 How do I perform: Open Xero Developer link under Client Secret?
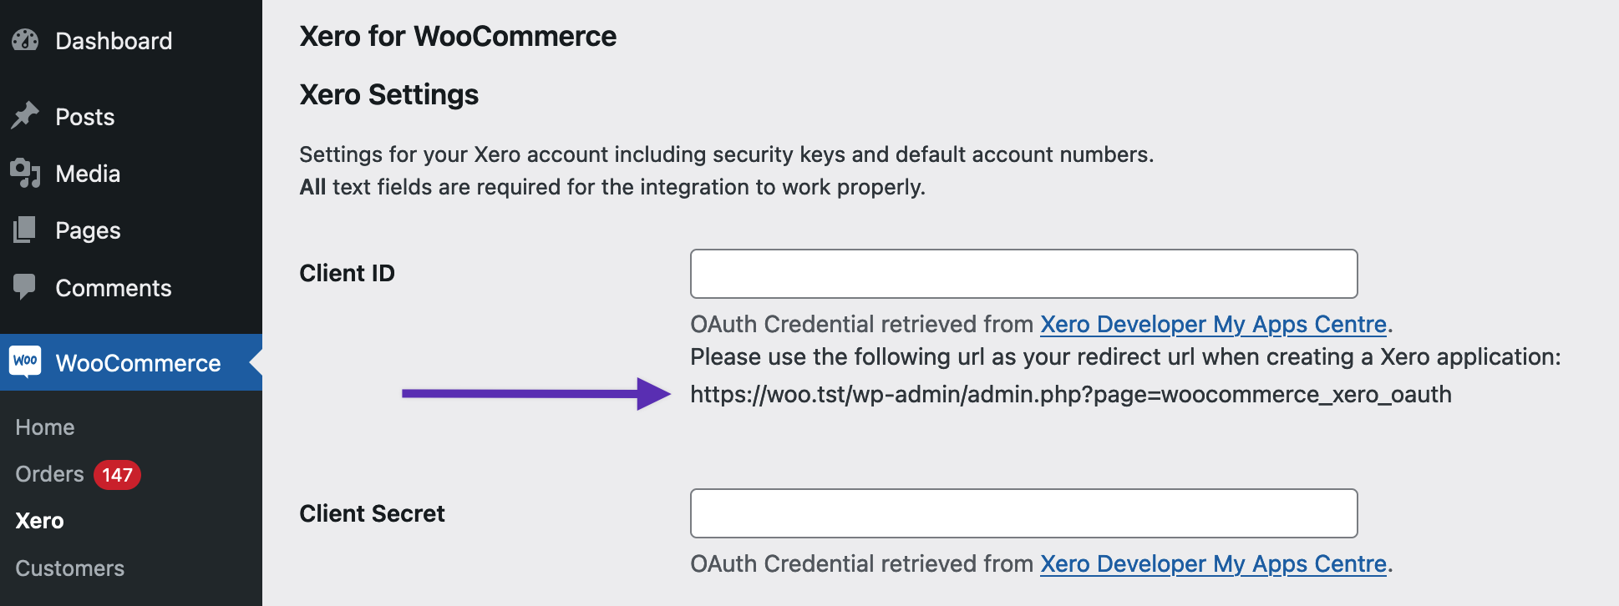point(1212,563)
